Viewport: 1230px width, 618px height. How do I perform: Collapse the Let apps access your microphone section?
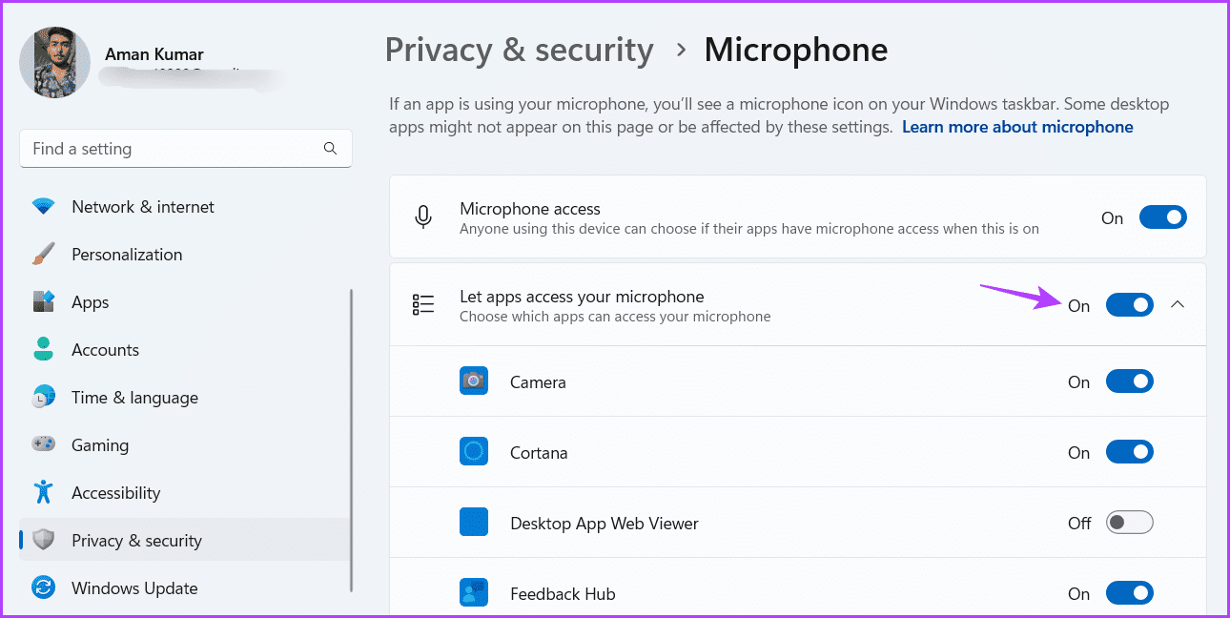[1178, 304]
